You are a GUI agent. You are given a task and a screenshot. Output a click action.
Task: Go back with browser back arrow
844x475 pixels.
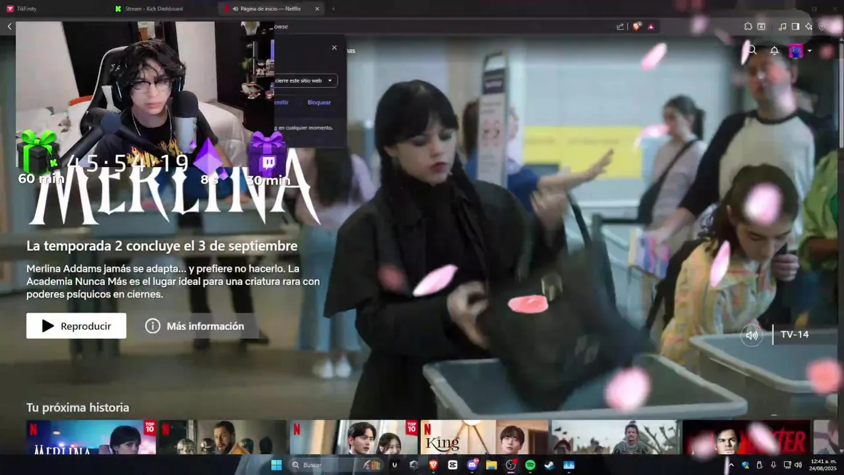point(9,26)
